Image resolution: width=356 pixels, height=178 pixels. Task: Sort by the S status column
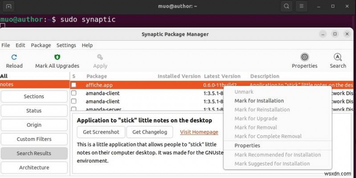74,76
